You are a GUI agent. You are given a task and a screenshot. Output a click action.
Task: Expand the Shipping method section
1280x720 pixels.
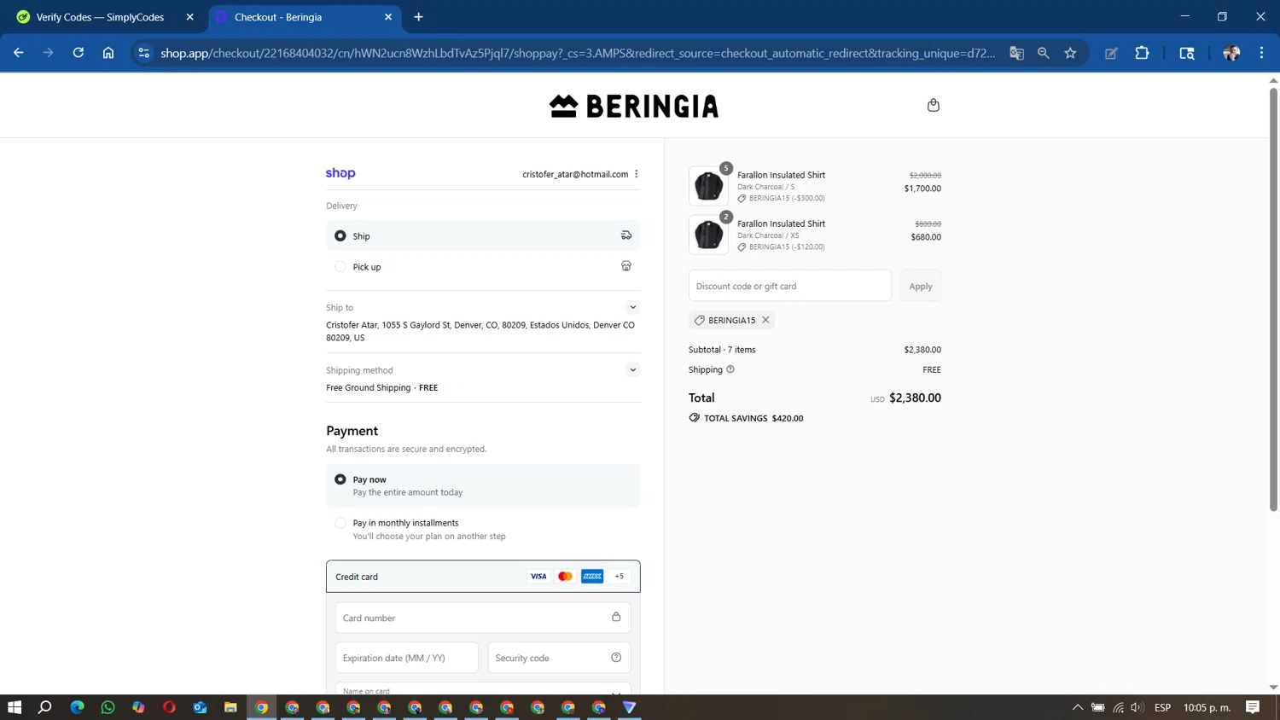coord(632,370)
